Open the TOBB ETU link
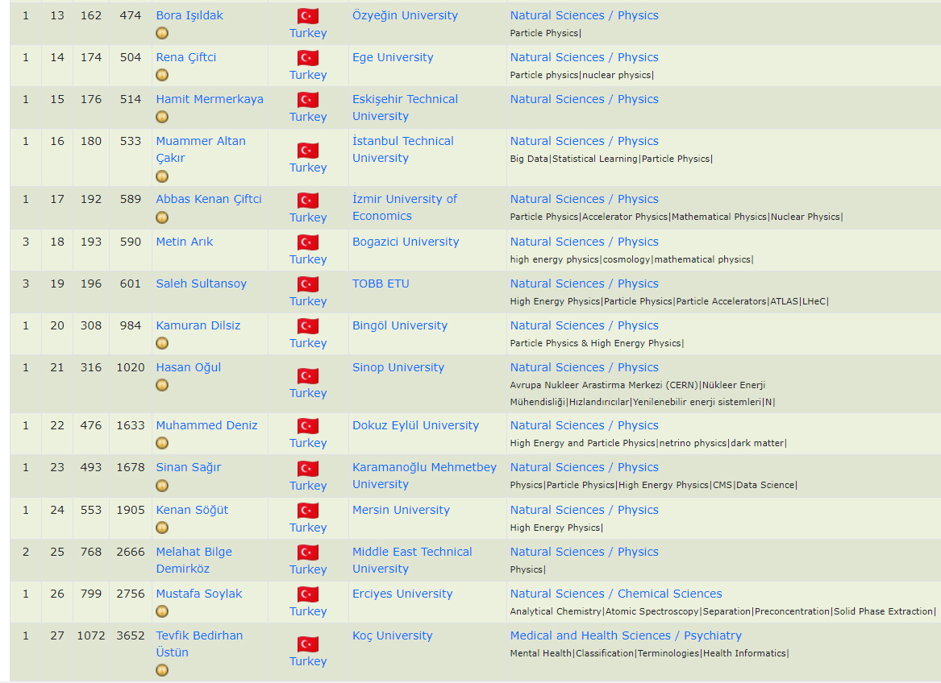The height and width of the screenshot is (683, 941). click(x=381, y=284)
